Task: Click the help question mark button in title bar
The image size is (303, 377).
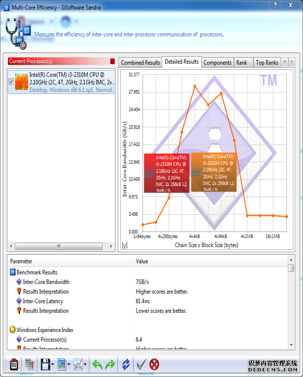Action: click(275, 5)
